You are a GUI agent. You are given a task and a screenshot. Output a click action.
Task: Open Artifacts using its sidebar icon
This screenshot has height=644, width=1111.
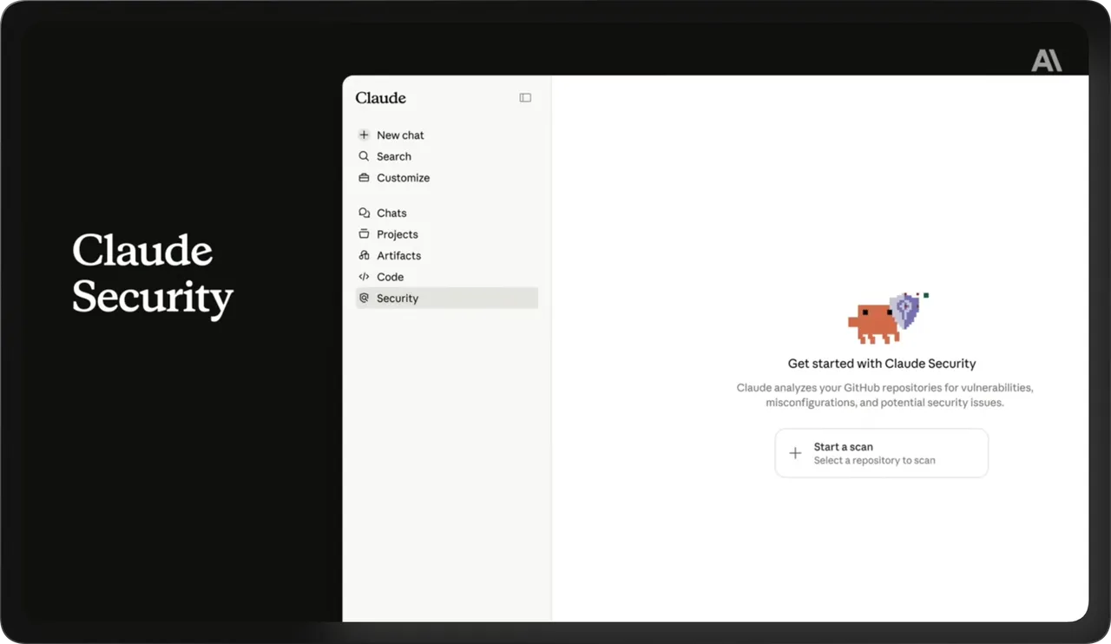pyautogui.click(x=364, y=255)
